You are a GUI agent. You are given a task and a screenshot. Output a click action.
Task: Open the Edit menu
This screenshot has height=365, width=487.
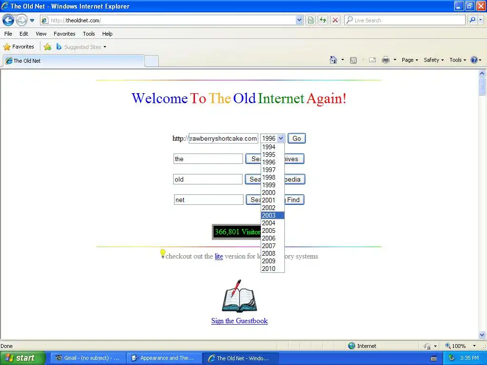[24, 34]
